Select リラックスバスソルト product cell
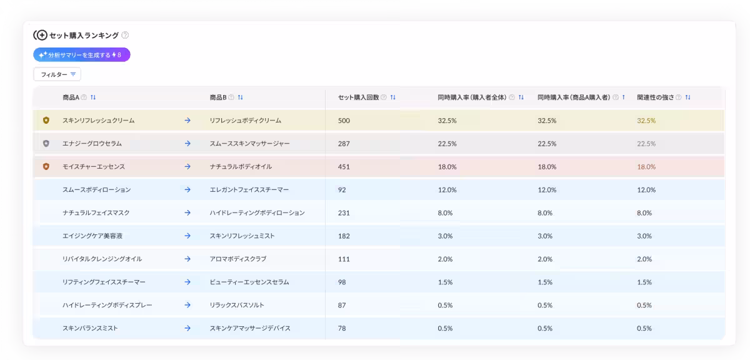The image size is (750, 360). click(237, 305)
